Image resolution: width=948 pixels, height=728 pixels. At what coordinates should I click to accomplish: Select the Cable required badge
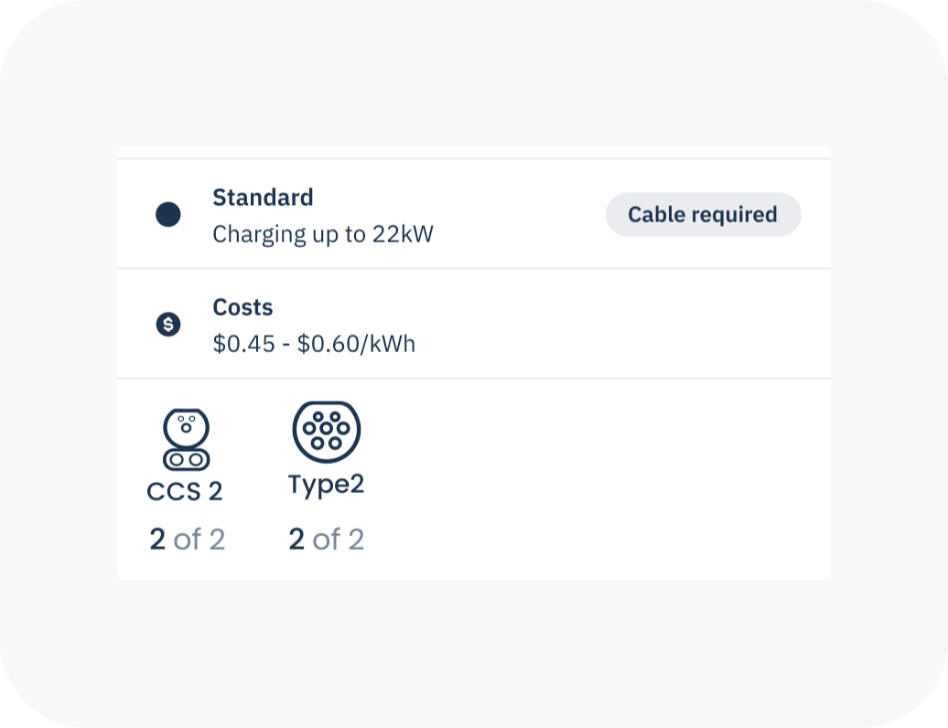click(703, 215)
